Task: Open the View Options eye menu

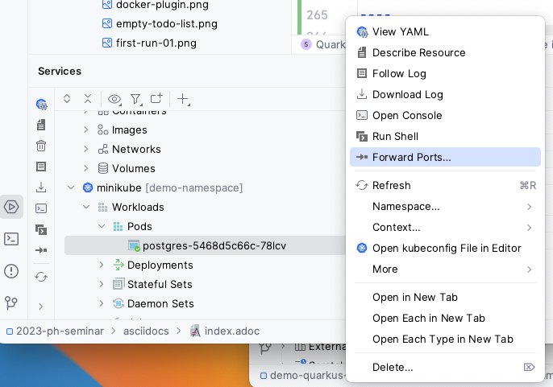Action: [114, 99]
